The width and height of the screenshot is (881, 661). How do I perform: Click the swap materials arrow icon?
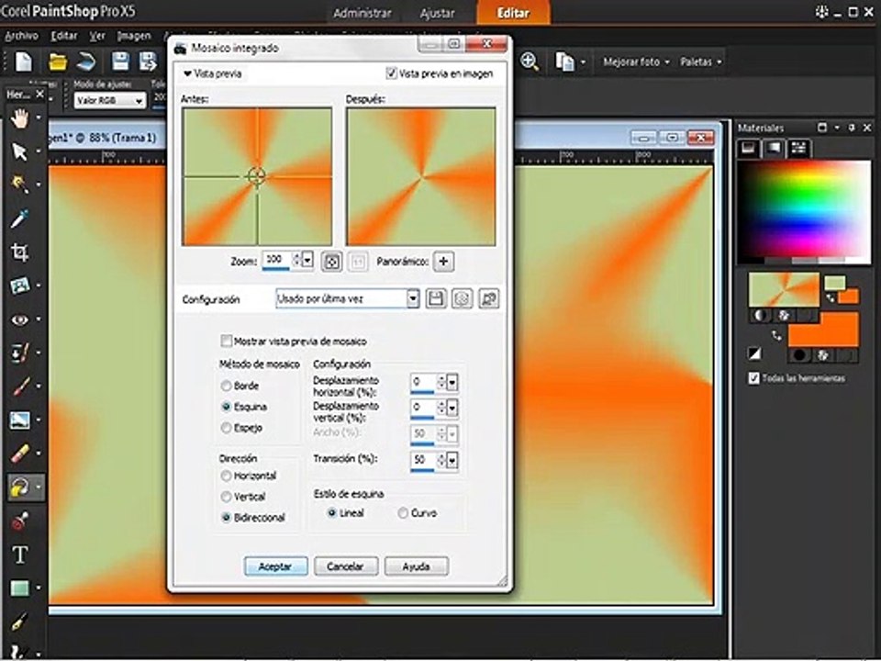[776, 336]
